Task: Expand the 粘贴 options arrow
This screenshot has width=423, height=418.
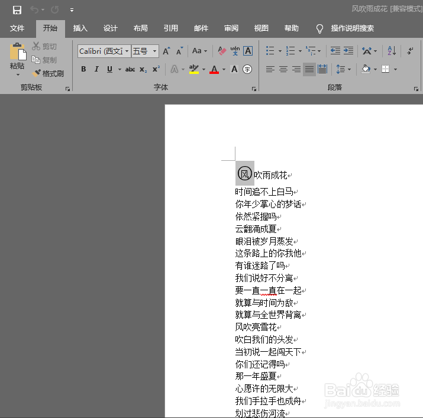Action: 18,74
